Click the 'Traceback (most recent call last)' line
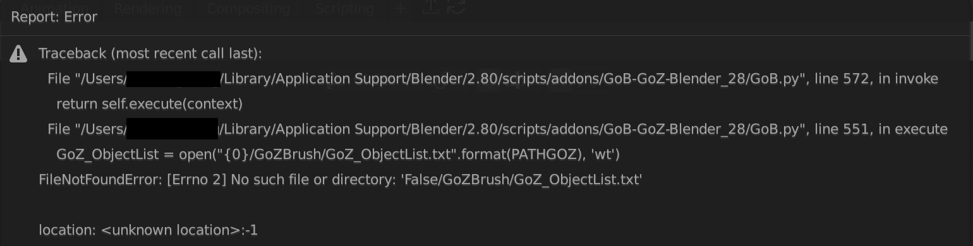973x246 pixels. tap(150, 54)
